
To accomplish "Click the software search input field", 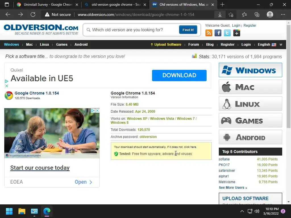I will [x=134, y=30].
